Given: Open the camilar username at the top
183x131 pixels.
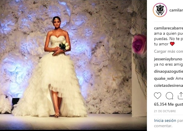Looking at the screenshot, I should pos(176,10).
